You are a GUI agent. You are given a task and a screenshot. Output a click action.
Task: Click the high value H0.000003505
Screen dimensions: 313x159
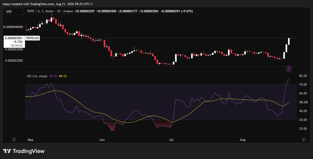click(x=107, y=11)
